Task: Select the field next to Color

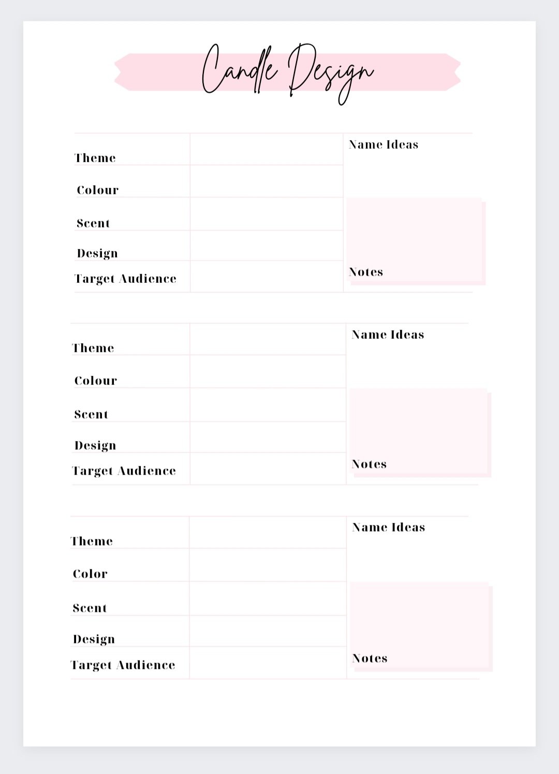Action: (267, 565)
